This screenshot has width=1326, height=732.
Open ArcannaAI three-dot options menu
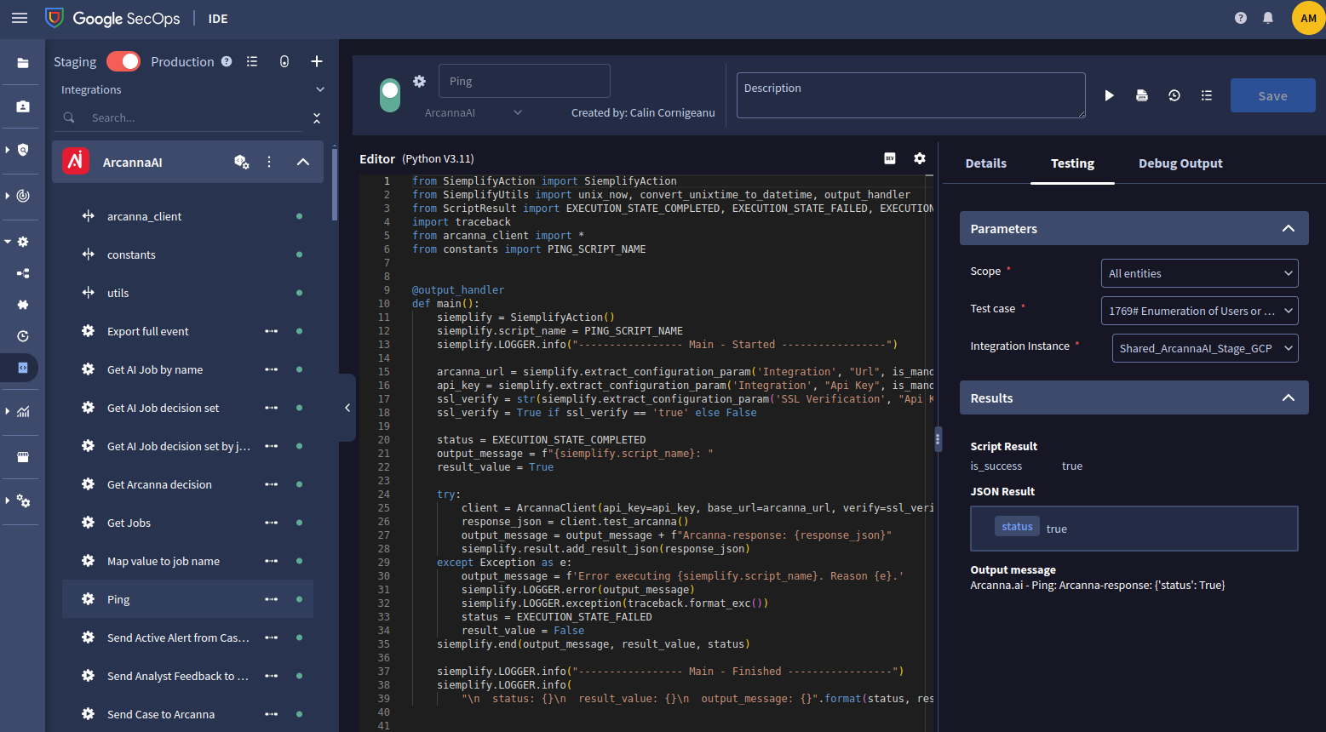(x=269, y=162)
